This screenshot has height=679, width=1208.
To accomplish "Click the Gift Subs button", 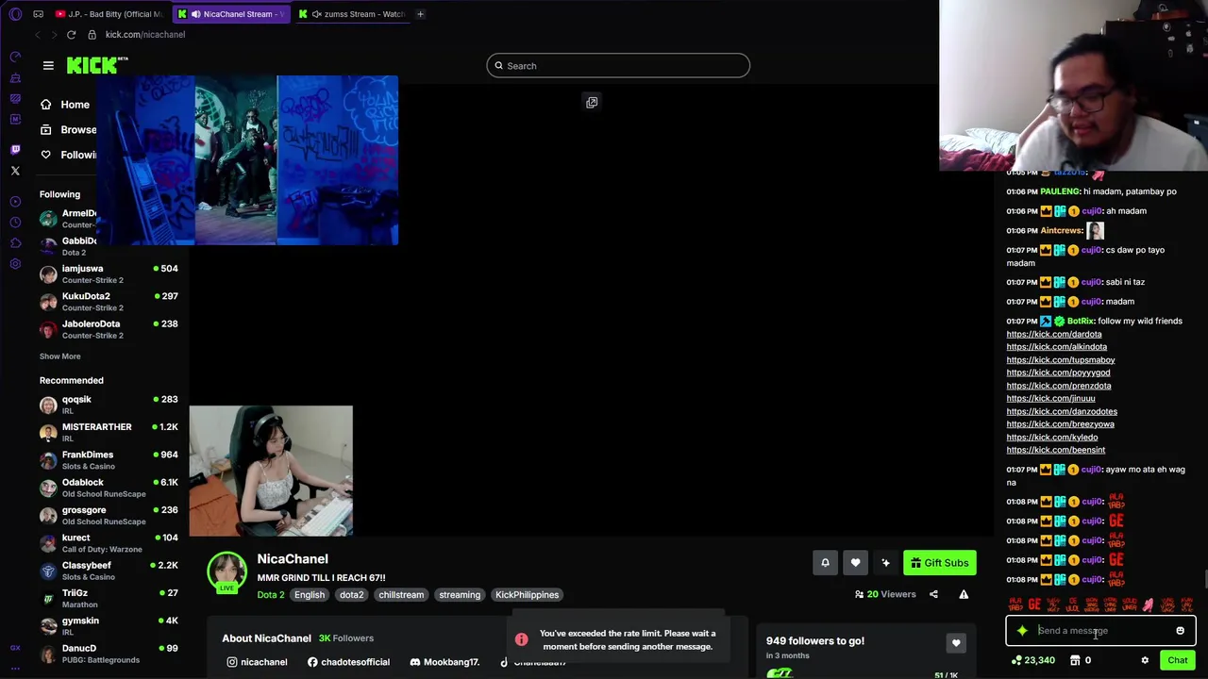I will point(939,563).
